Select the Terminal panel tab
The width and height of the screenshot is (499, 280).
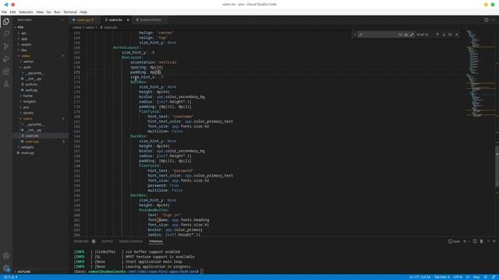click(x=156, y=241)
